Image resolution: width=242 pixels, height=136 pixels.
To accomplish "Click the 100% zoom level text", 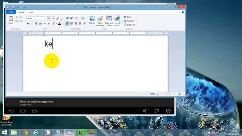I will [x=153, y=94].
